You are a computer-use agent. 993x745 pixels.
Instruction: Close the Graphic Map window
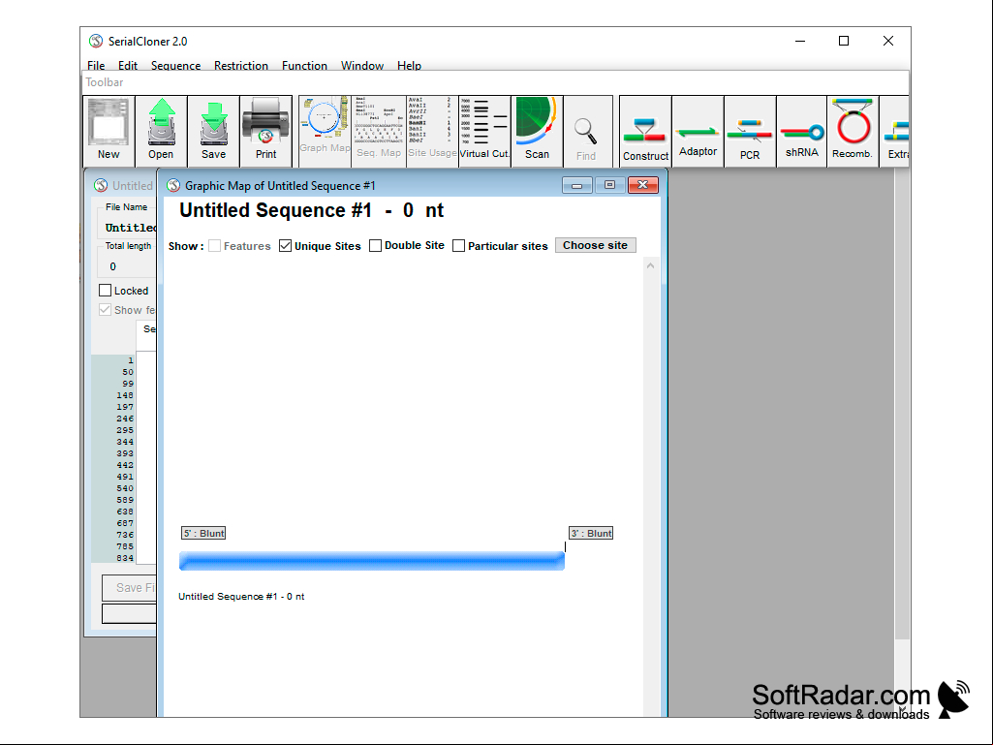643,185
